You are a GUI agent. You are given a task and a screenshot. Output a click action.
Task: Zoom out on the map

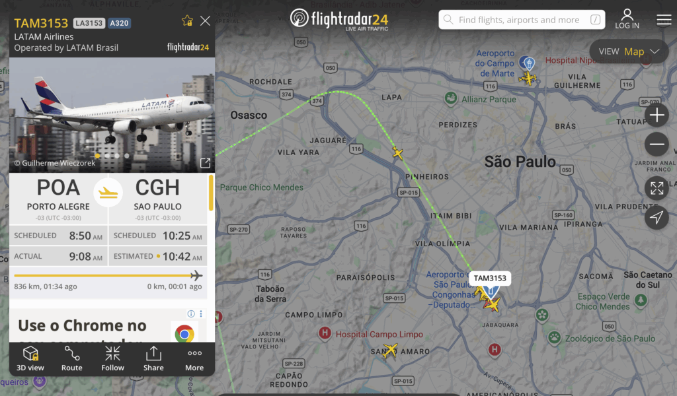pyautogui.click(x=657, y=145)
